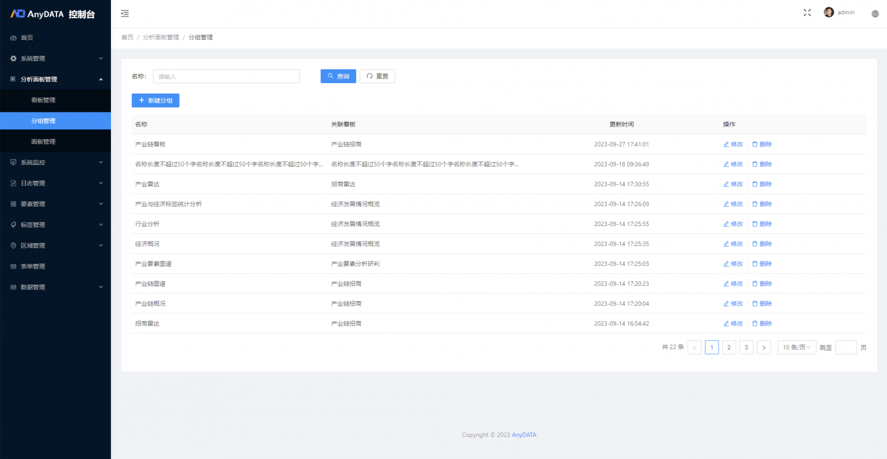Go to page 2
The image size is (887, 459).
click(x=729, y=347)
